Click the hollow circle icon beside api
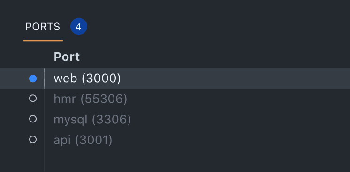 coord(33,139)
